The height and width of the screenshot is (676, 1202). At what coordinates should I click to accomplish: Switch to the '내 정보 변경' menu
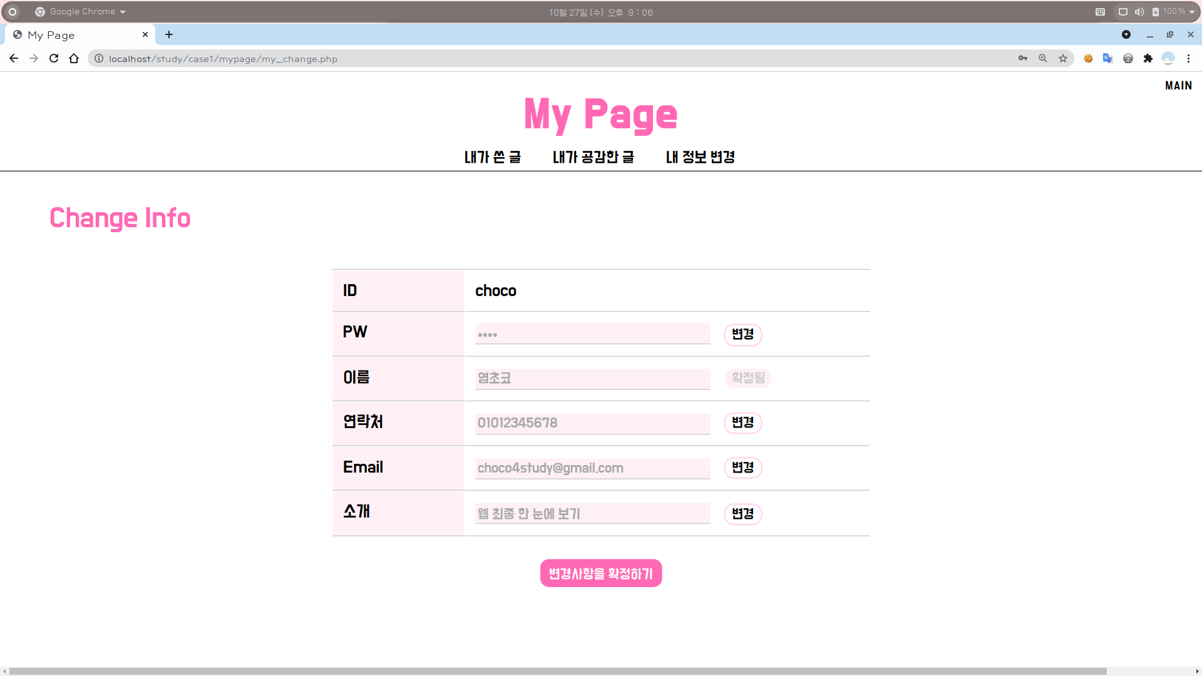coord(700,157)
